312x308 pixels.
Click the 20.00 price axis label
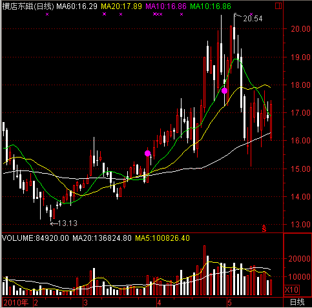(x=300, y=29)
